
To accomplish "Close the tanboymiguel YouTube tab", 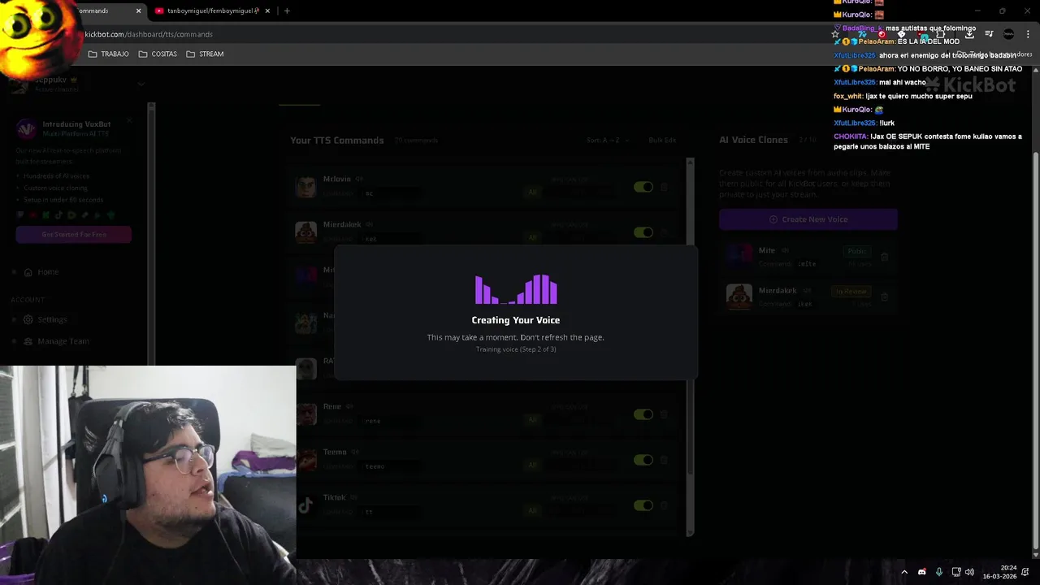I will click(266, 11).
